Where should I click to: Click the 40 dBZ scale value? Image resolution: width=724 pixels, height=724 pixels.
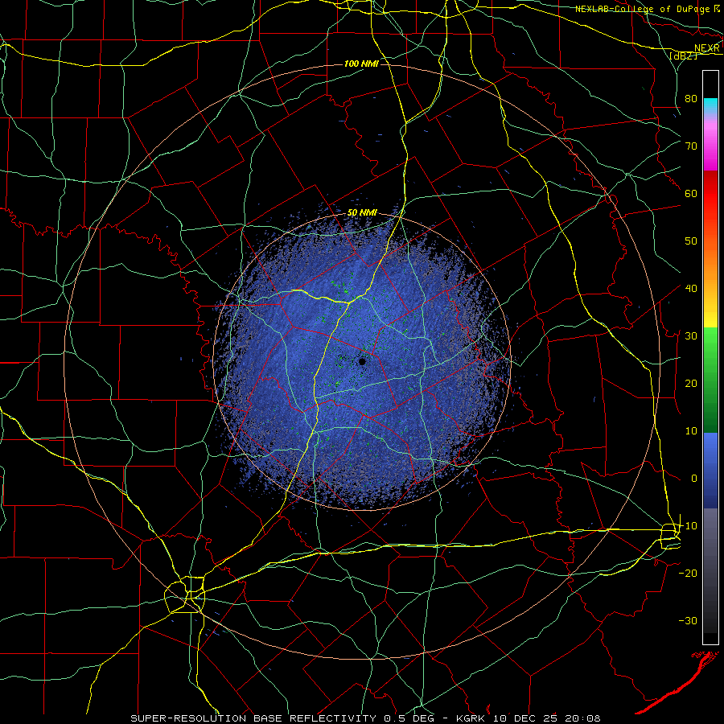pyautogui.click(x=691, y=289)
